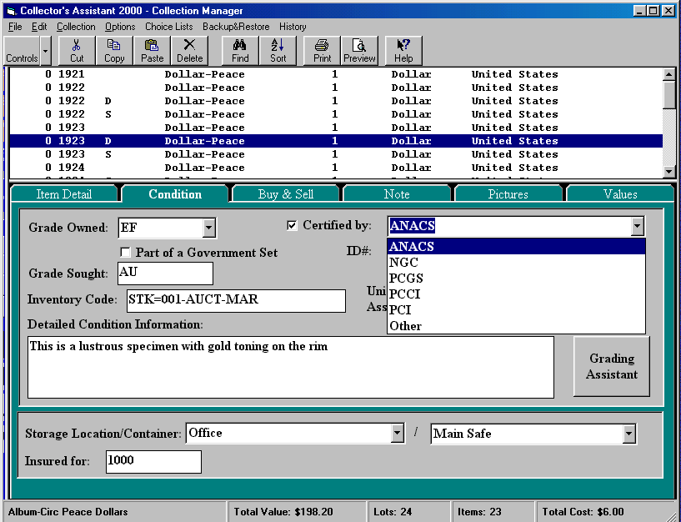Click the Album-Circ Peace Dollars status text
The image size is (681, 522).
[68, 512]
